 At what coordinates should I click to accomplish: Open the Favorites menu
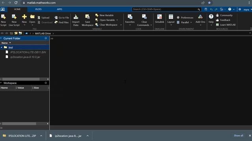click(130, 20)
